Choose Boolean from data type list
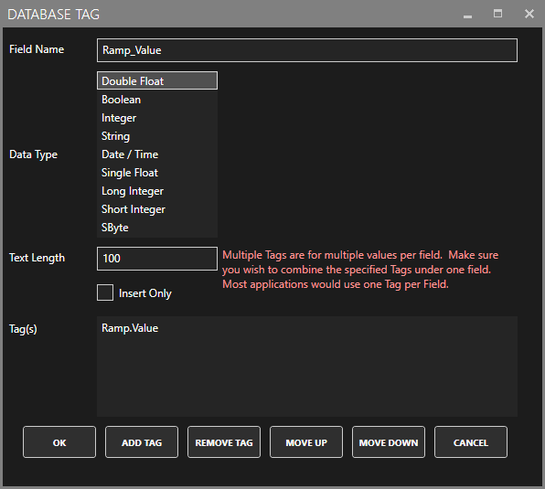 157,100
